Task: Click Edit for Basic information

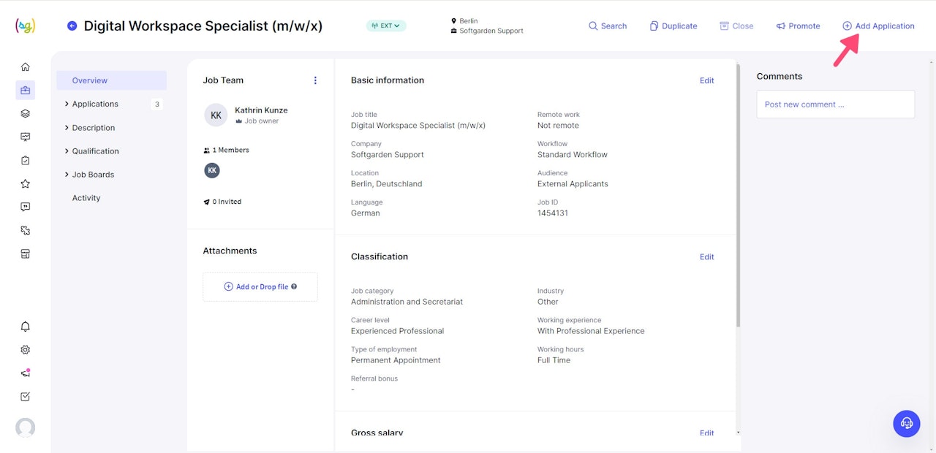Action: tap(706, 80)
